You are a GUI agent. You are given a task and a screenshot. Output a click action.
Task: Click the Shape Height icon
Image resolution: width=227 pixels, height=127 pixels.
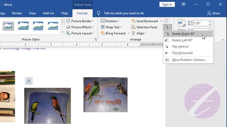tap(190, 23)
